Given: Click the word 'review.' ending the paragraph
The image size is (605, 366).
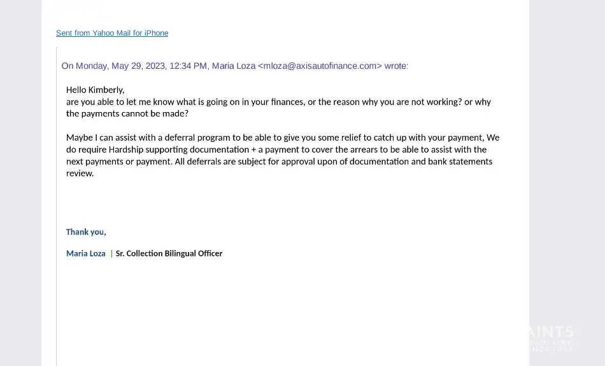Looking at the screenshot, I should pyautogui.click(x=80, y=173).
